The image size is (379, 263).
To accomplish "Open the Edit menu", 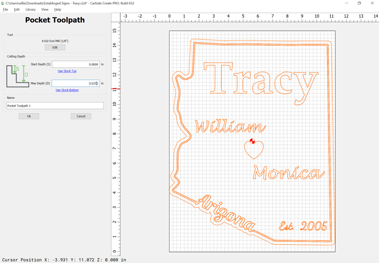I will pos(16,10).
